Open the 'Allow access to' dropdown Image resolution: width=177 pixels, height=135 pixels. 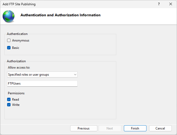pos(42,75)
